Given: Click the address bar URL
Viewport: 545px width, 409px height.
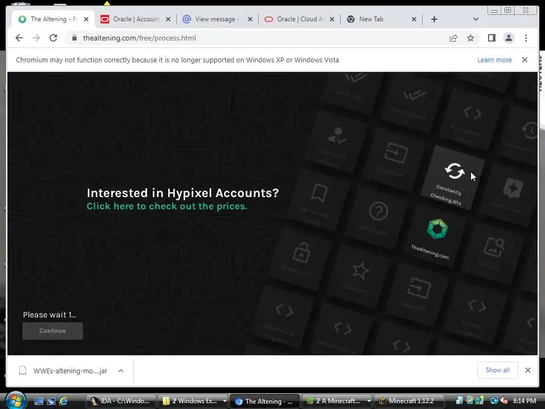Looking at the screenshot, I should click(x=139, y=38).
